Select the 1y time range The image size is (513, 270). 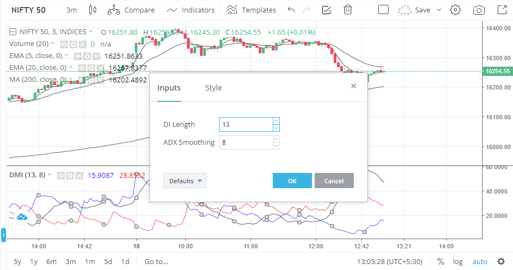coord(34,261)
